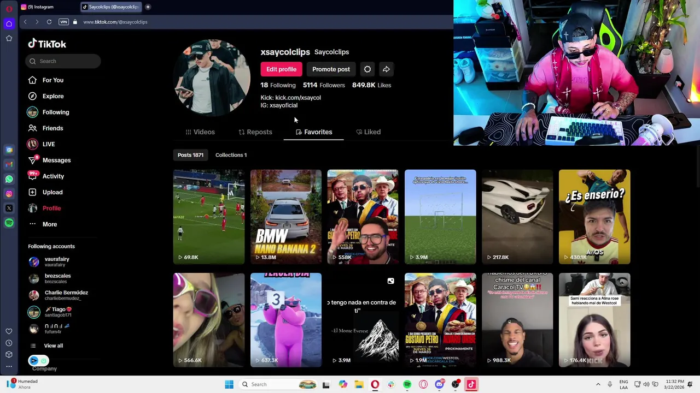Open the Friends page
The width and height of the screenshot is (700, 393).
(46, 128)
